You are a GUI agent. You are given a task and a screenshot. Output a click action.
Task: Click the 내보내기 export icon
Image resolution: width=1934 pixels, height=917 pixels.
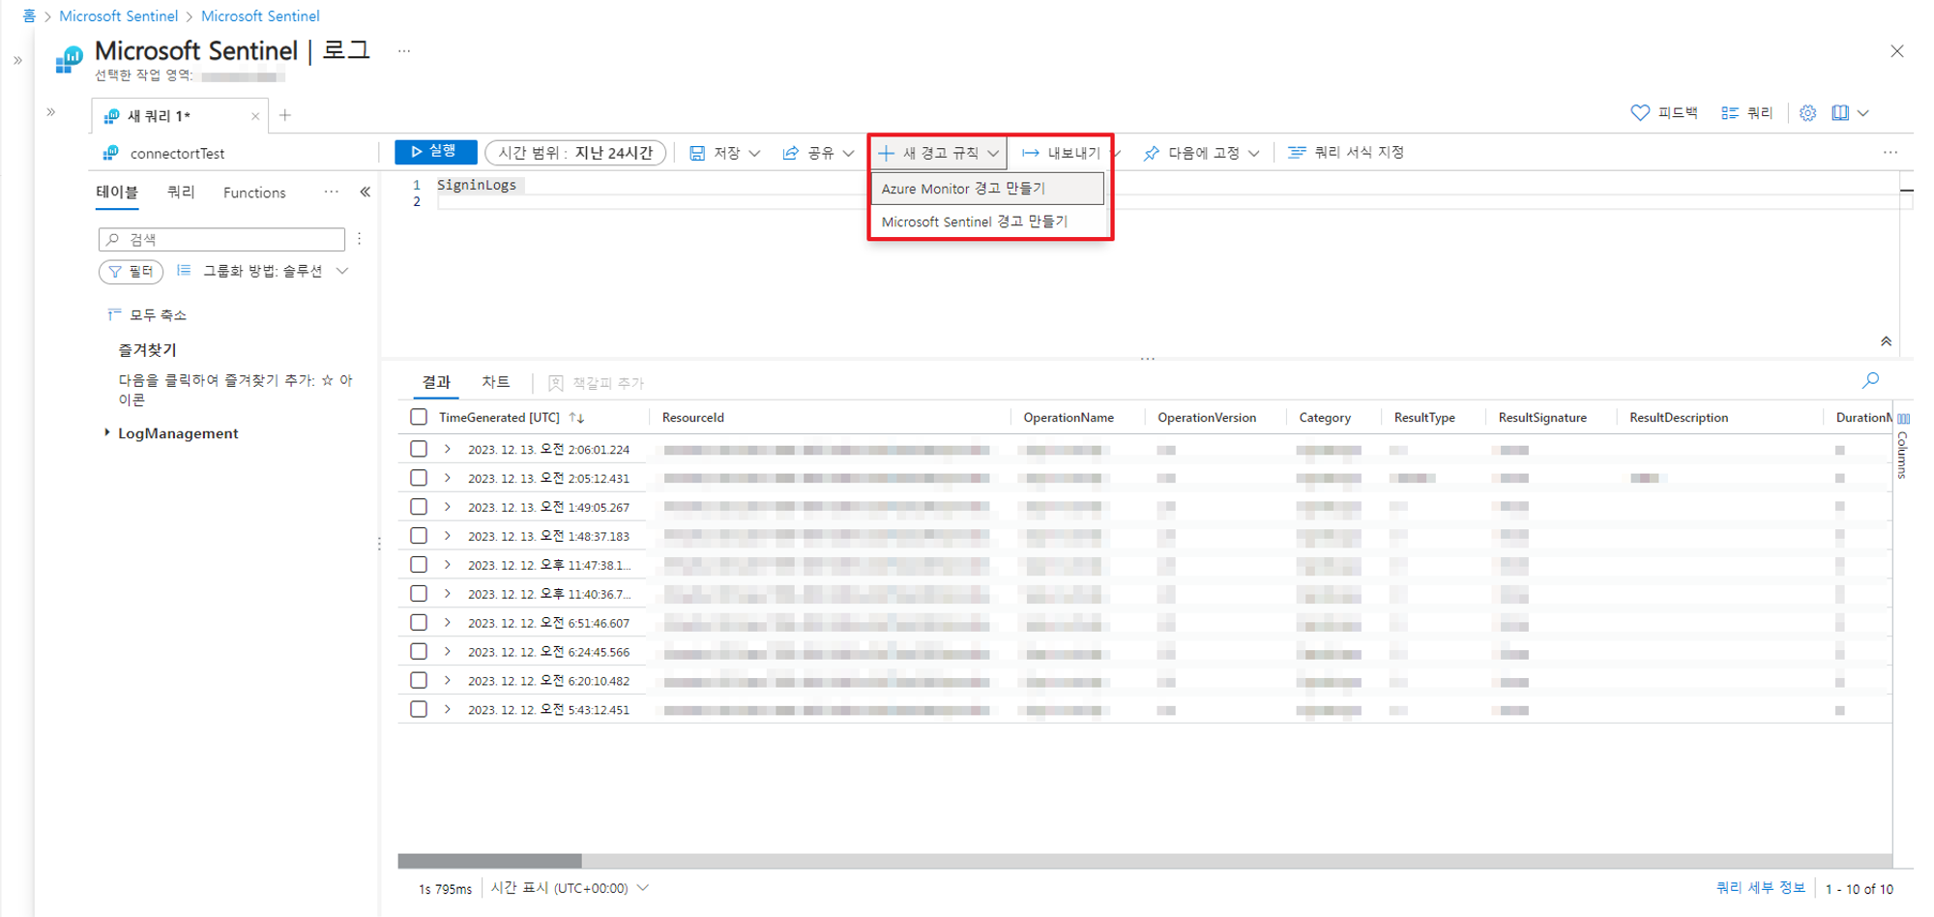pyautogui.click(x=1031, y=153)
